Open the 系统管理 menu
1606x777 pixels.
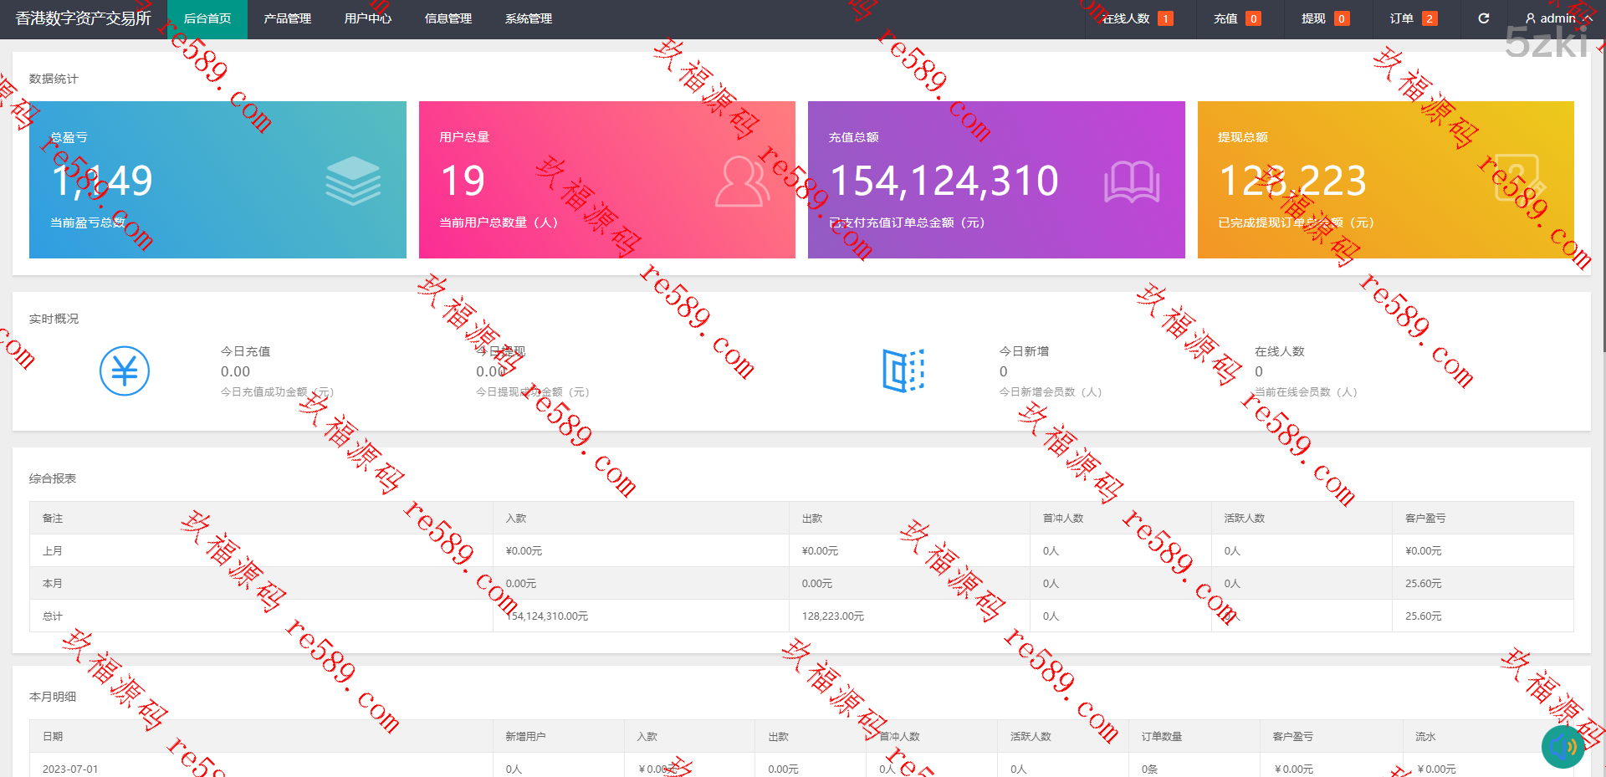pyautogui.click(x=528, y=18)
